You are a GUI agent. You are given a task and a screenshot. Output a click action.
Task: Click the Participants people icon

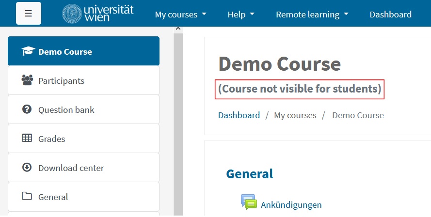coord(27,80)
